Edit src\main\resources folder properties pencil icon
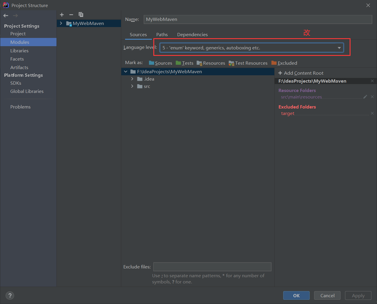This screenshot has width=377, height=304. pos(365,97)
